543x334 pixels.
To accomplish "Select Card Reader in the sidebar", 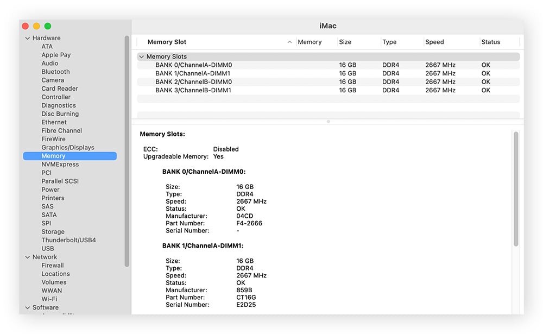I will click(60, 89).
